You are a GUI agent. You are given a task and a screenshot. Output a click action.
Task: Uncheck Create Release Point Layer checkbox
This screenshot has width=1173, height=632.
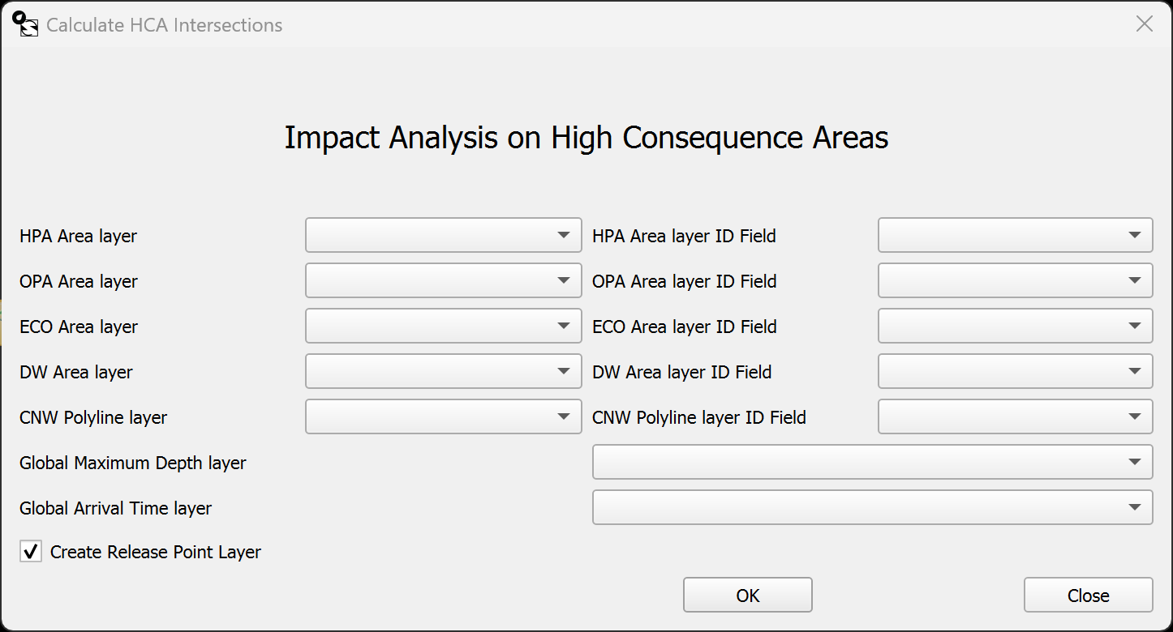tap(31, 553)
